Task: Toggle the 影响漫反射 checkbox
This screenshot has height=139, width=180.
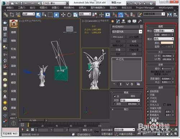Action: tap(148, 111)
